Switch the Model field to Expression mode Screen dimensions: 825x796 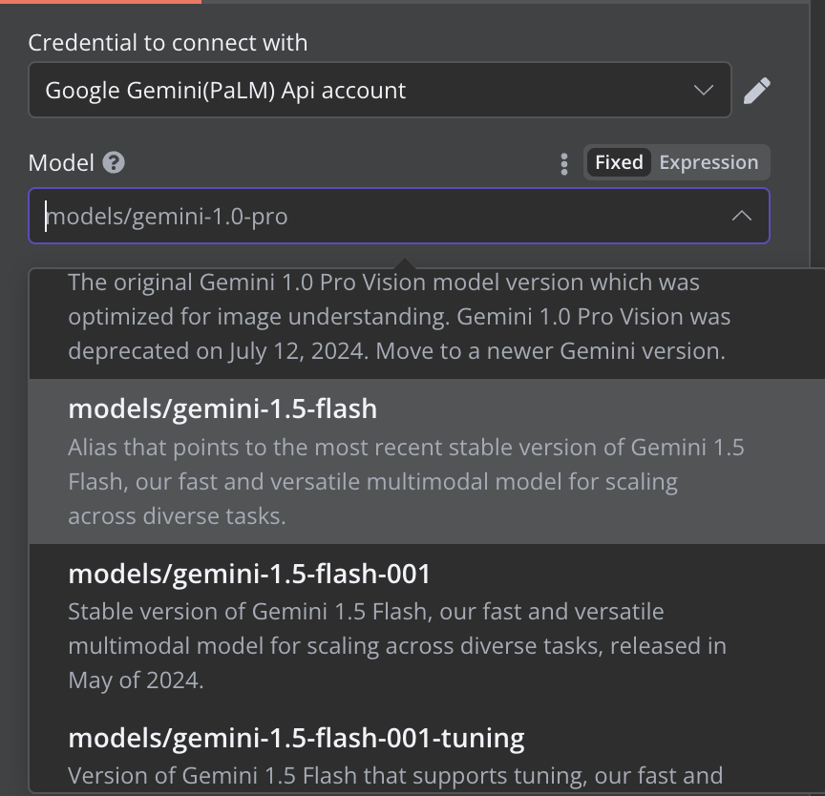[x=709, y=162]
